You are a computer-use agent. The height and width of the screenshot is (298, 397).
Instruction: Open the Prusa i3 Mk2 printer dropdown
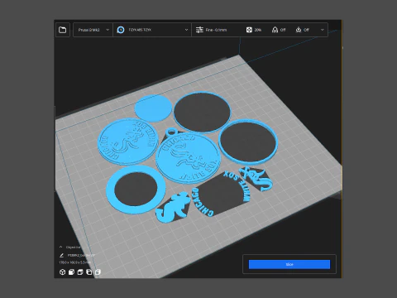click(x=93, y=30)
